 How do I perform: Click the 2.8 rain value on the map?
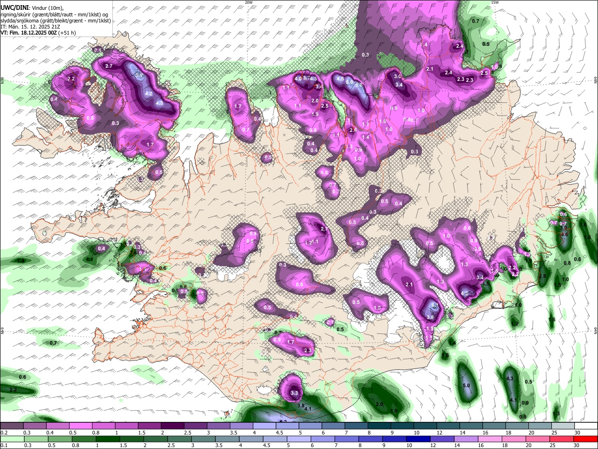(542, 276)
